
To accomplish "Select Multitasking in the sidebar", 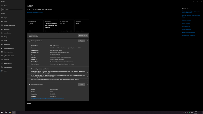I will pos(7,44).
